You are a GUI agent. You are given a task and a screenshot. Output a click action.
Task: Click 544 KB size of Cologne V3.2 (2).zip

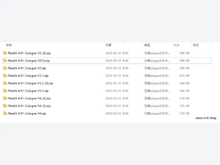[x=184, y=83]
